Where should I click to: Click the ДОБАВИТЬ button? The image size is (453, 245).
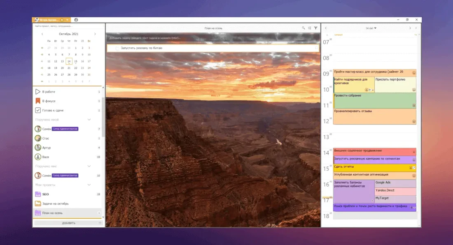68,223
